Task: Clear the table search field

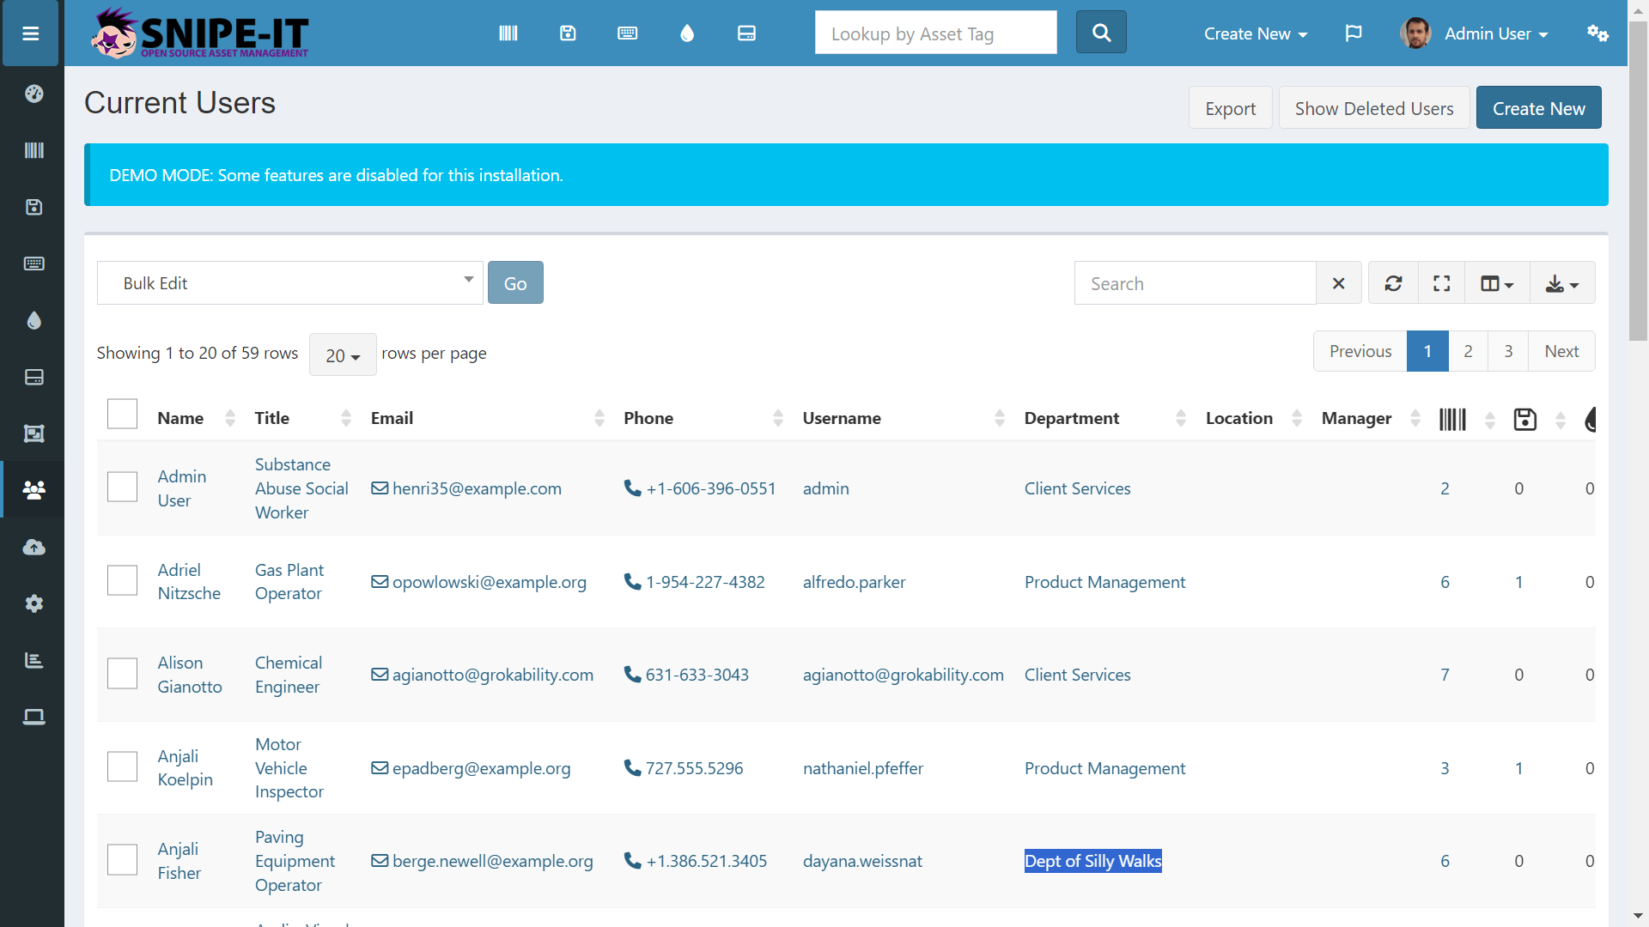Action: pos(1338,283)
